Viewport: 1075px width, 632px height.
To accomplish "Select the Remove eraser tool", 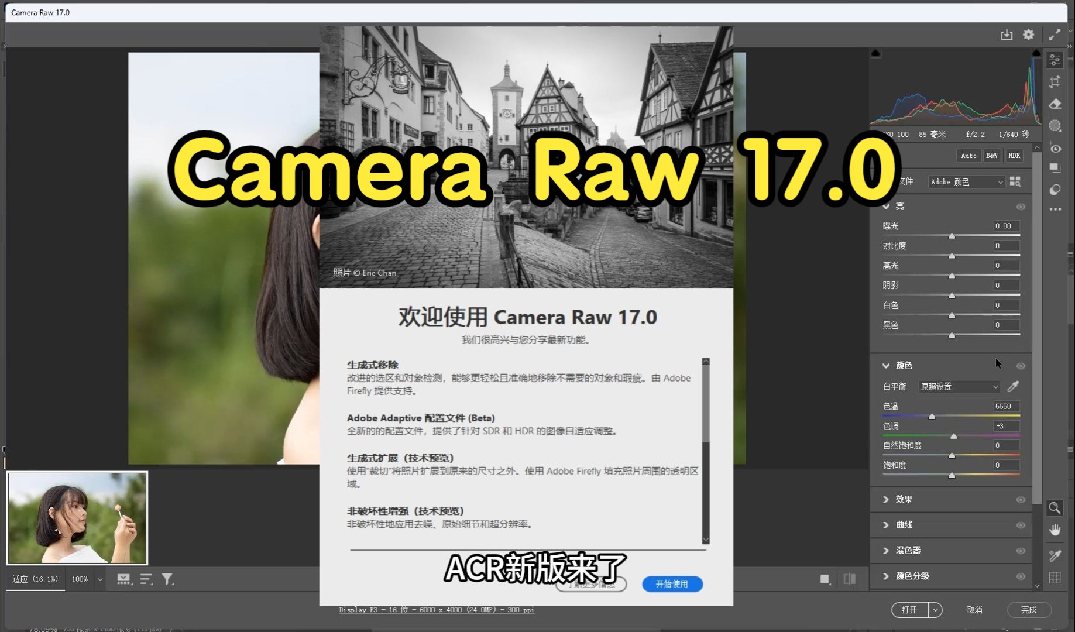I will (x=1055, y=104).
